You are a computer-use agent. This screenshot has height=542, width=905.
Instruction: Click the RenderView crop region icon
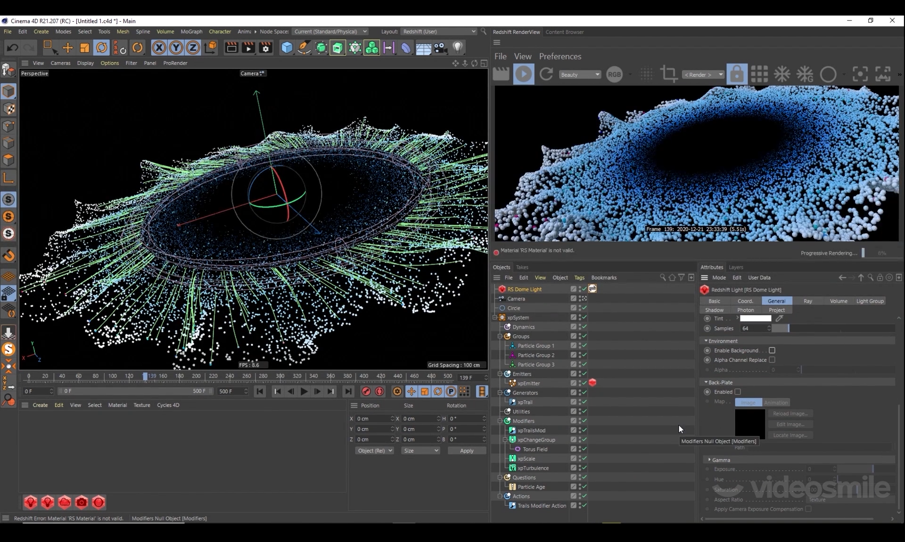click(668, 74)
